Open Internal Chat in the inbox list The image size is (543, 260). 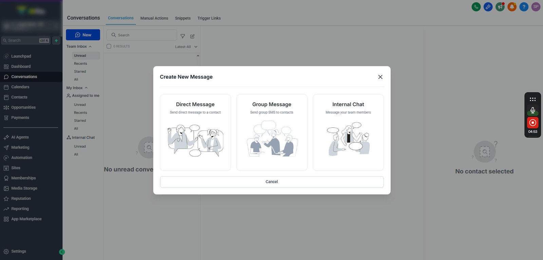tap(81, 138)
